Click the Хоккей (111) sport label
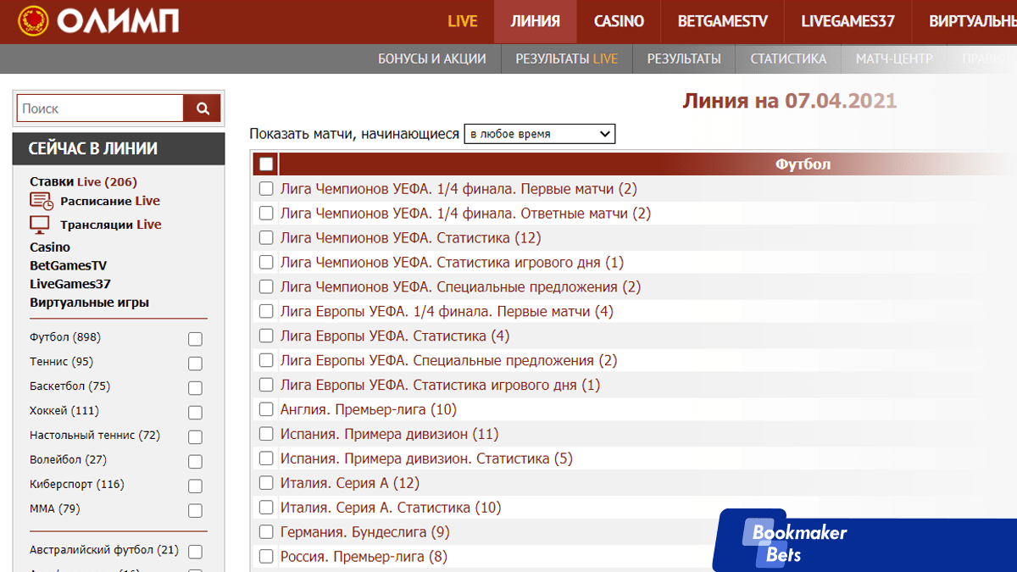Viewport: 1017px width, 572px height. click(64, 411)
